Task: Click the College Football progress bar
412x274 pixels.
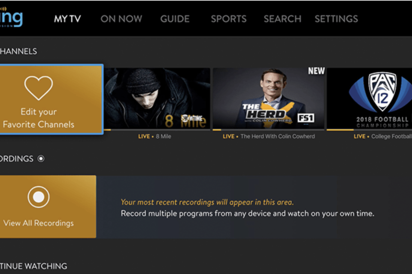Action: 370,130
